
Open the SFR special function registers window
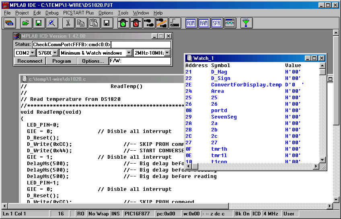(217, 23)
